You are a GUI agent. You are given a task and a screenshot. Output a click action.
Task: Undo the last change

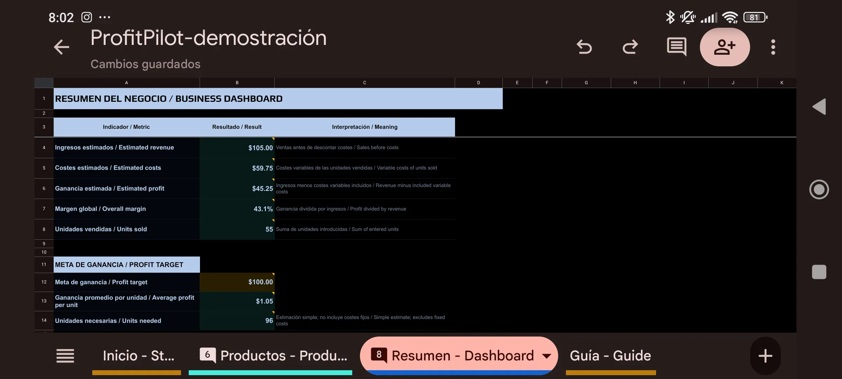(584, 47)
